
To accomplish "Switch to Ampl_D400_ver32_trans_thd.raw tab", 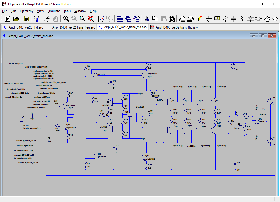I will click(174, 27).
